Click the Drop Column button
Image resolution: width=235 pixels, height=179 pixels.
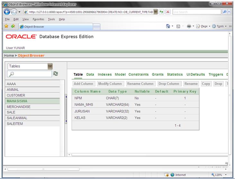169,84
